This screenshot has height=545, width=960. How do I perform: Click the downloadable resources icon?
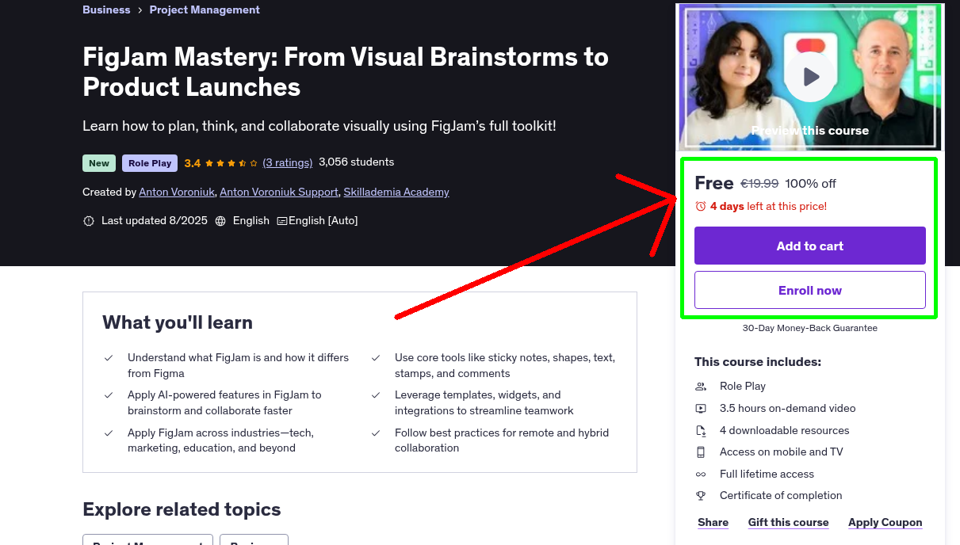701,431
